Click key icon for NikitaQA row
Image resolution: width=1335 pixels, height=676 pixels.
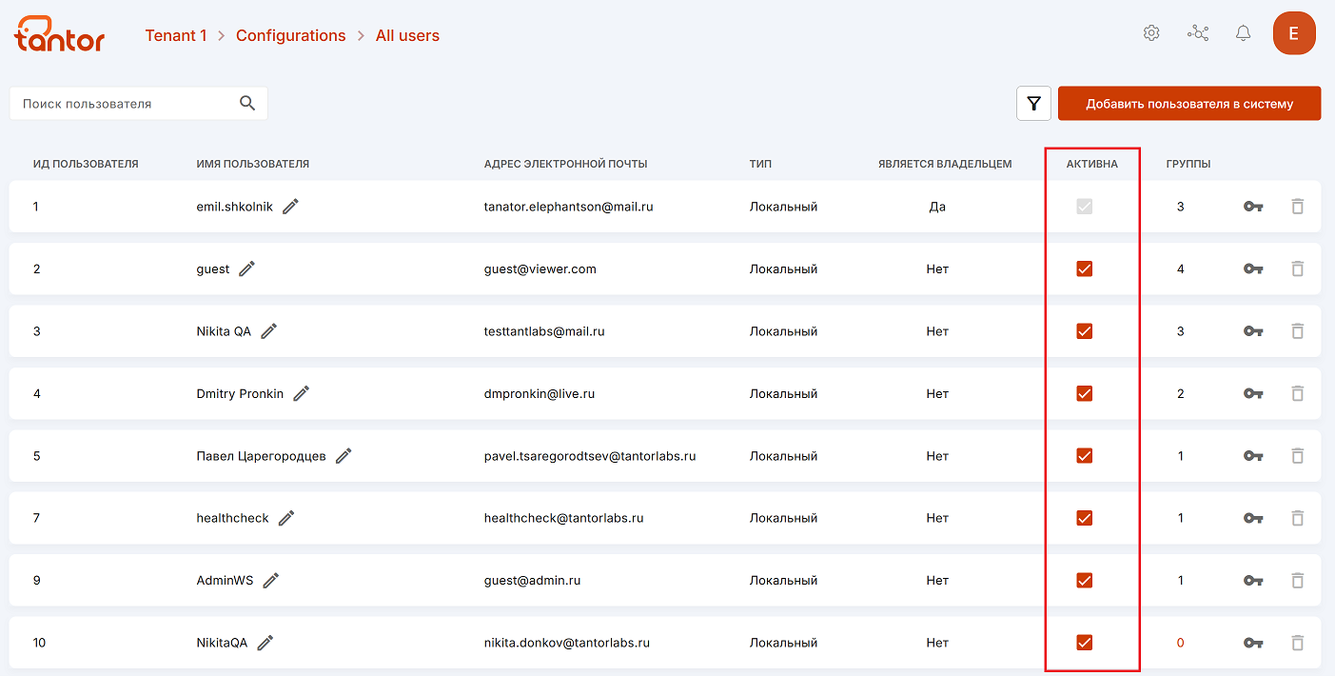coord(1253,643)
